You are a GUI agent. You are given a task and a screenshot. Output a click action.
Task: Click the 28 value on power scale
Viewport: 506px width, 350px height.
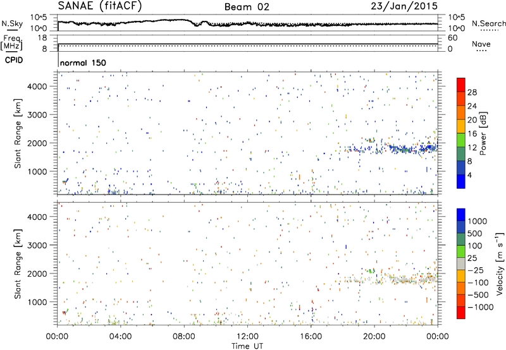(x=472, y=92)
